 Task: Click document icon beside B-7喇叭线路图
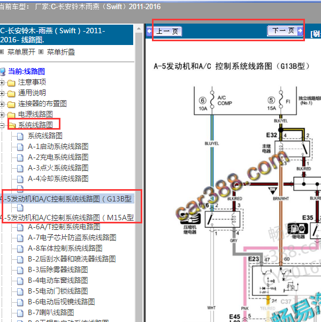coord(20,313)
